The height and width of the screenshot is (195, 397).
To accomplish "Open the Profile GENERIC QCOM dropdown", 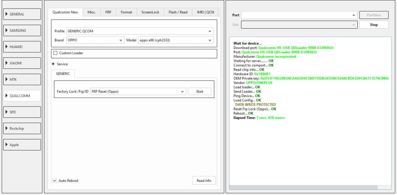I will 140,31.
